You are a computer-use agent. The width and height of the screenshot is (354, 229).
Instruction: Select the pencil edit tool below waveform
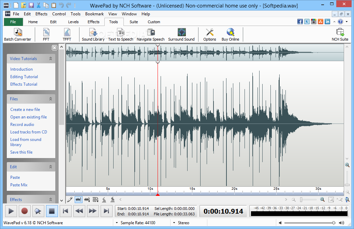70,199
